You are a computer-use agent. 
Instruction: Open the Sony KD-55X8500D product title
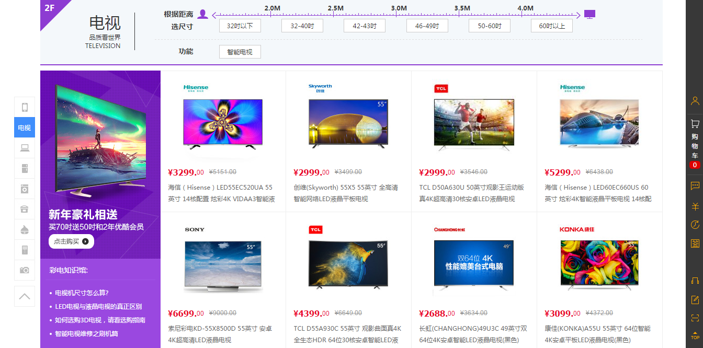pyautogui.click(x=220, y=334)
